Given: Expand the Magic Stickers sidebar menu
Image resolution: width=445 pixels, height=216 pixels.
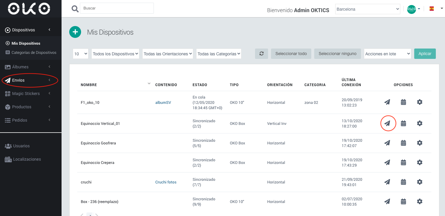Looking at the screenshot, I should 31,94.
